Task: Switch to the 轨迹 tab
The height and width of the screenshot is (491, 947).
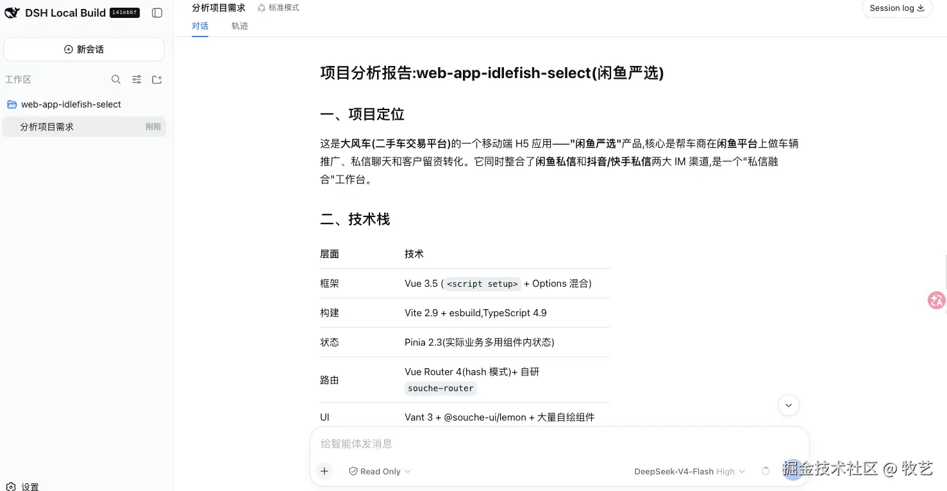Action: [x=240, y=26]
